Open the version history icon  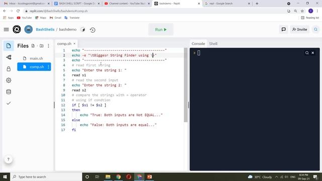click(x=93, y=30)
